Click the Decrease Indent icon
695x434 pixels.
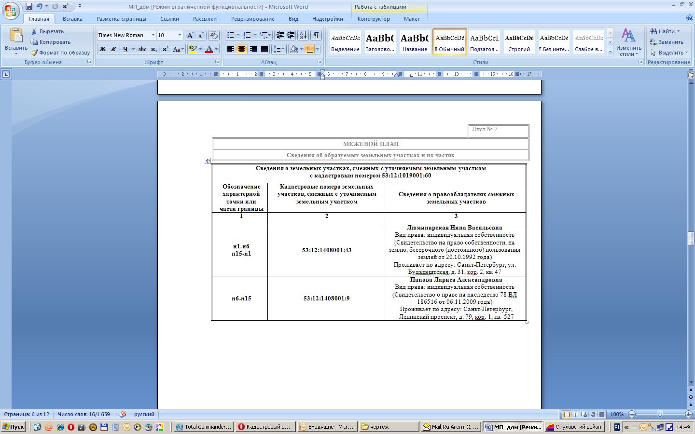pyautogui.click(x=279, y=35)
